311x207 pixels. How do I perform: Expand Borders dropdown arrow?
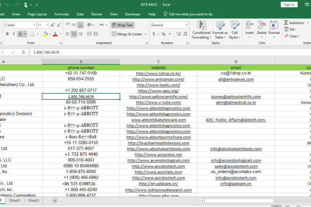(38, 34)
